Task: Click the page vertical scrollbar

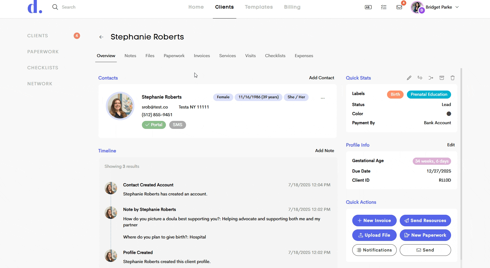Action: coord(461,164)
